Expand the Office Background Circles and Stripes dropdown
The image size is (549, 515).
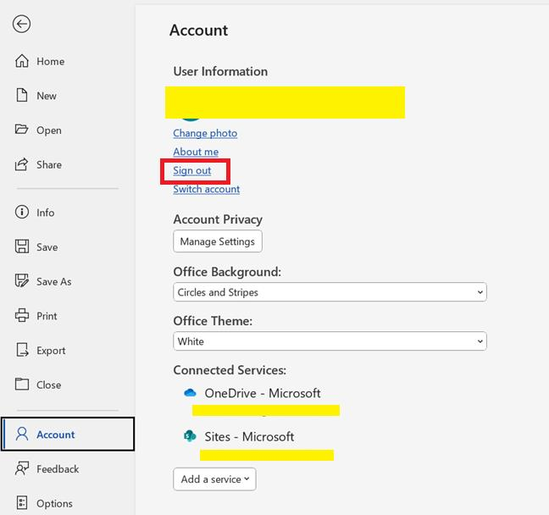pyautogui.click(x=330, y=292)
